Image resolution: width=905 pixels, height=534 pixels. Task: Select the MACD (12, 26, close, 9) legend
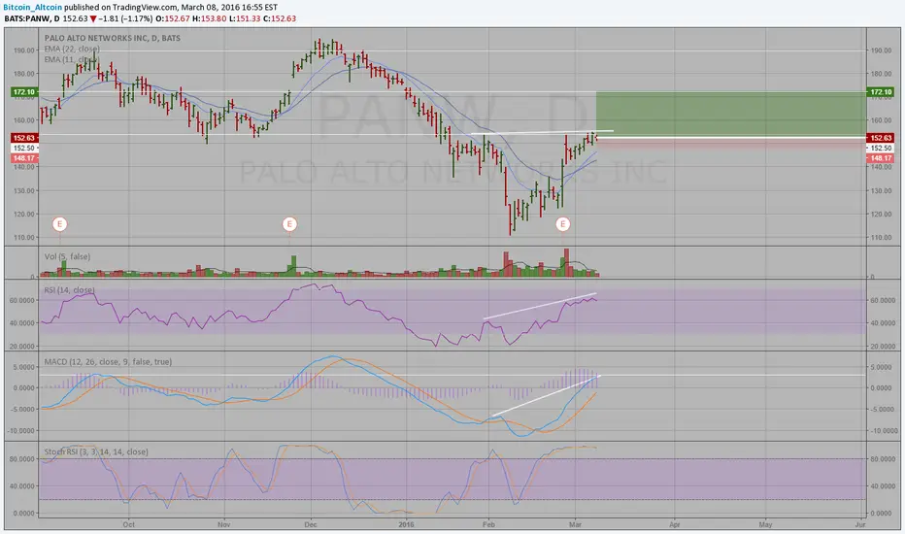[x=108, y=362]
